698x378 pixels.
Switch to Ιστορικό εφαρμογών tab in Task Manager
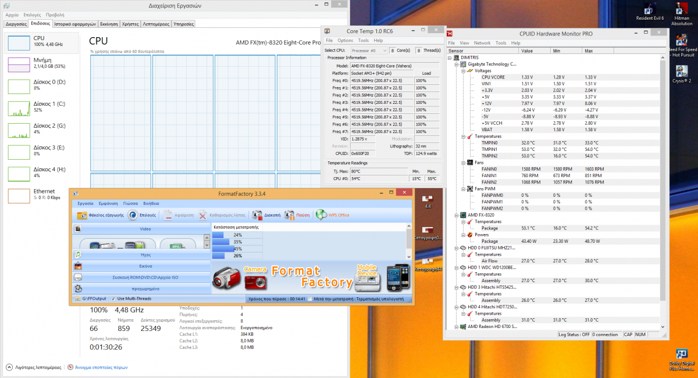(75, 24)
